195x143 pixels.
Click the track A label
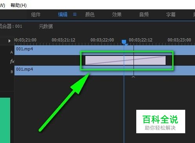click(x=12, y=52)
